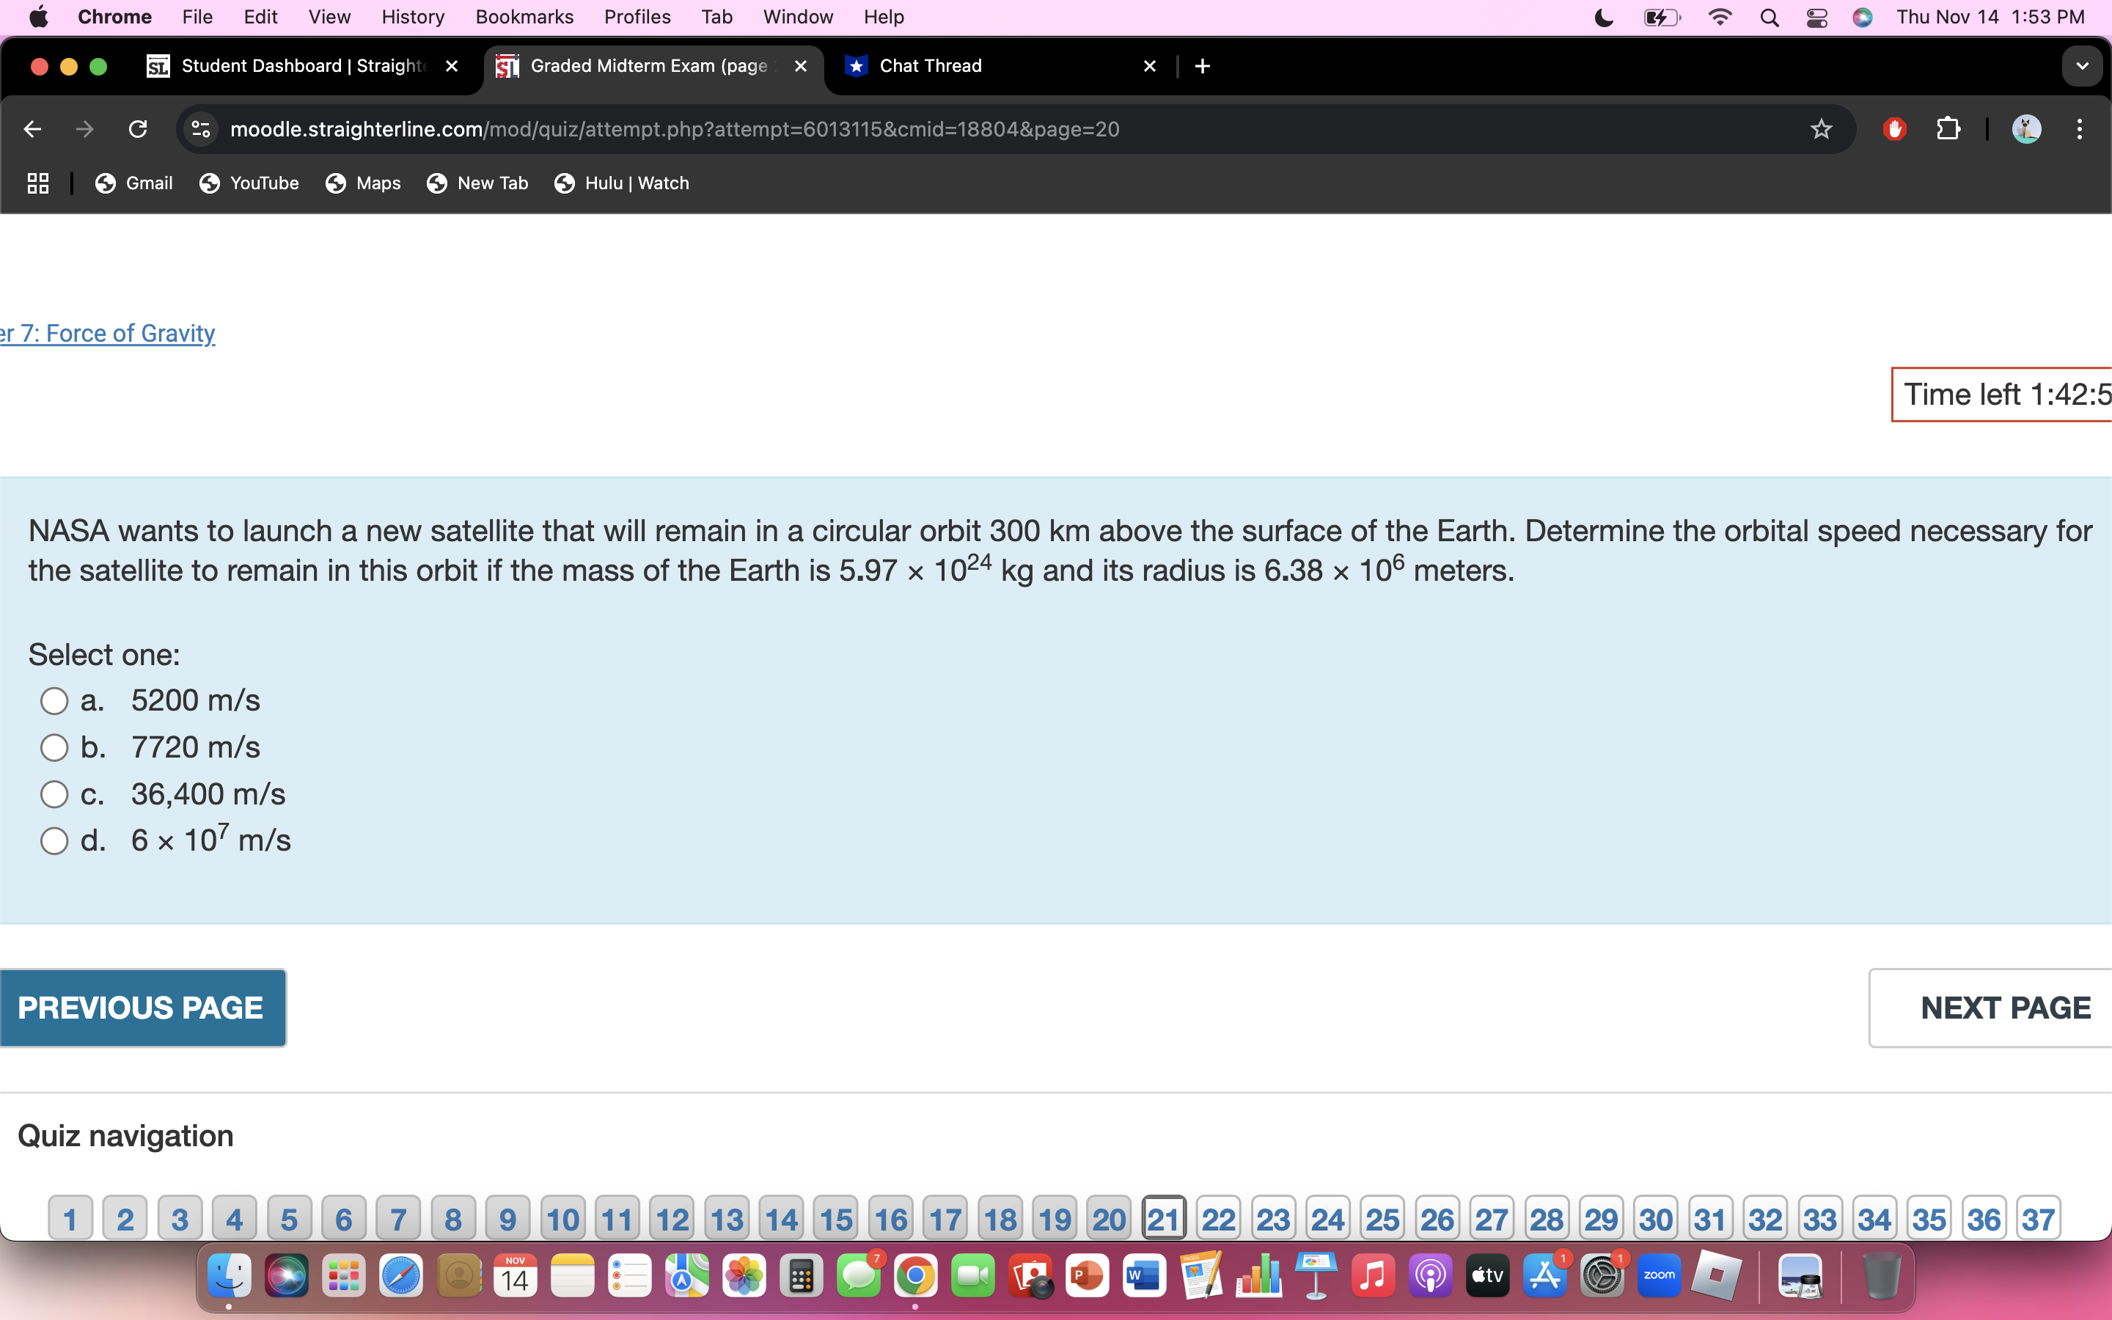This screenshot has height=1320, width=2112.
Task: Select answer b. 7720 m/s
Action: coord(54,747)
